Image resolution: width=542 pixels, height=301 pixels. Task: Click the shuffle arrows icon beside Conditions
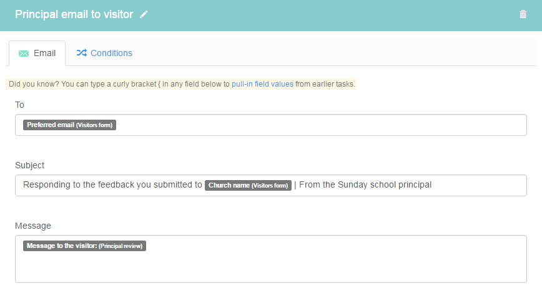pyautogui.click(x=82, y=53)
